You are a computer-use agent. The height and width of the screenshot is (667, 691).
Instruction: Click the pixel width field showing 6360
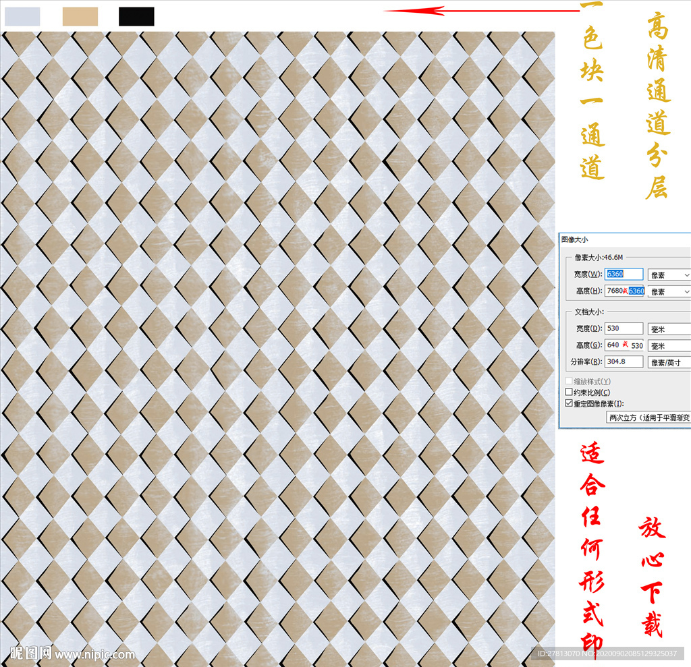[624, 274]
